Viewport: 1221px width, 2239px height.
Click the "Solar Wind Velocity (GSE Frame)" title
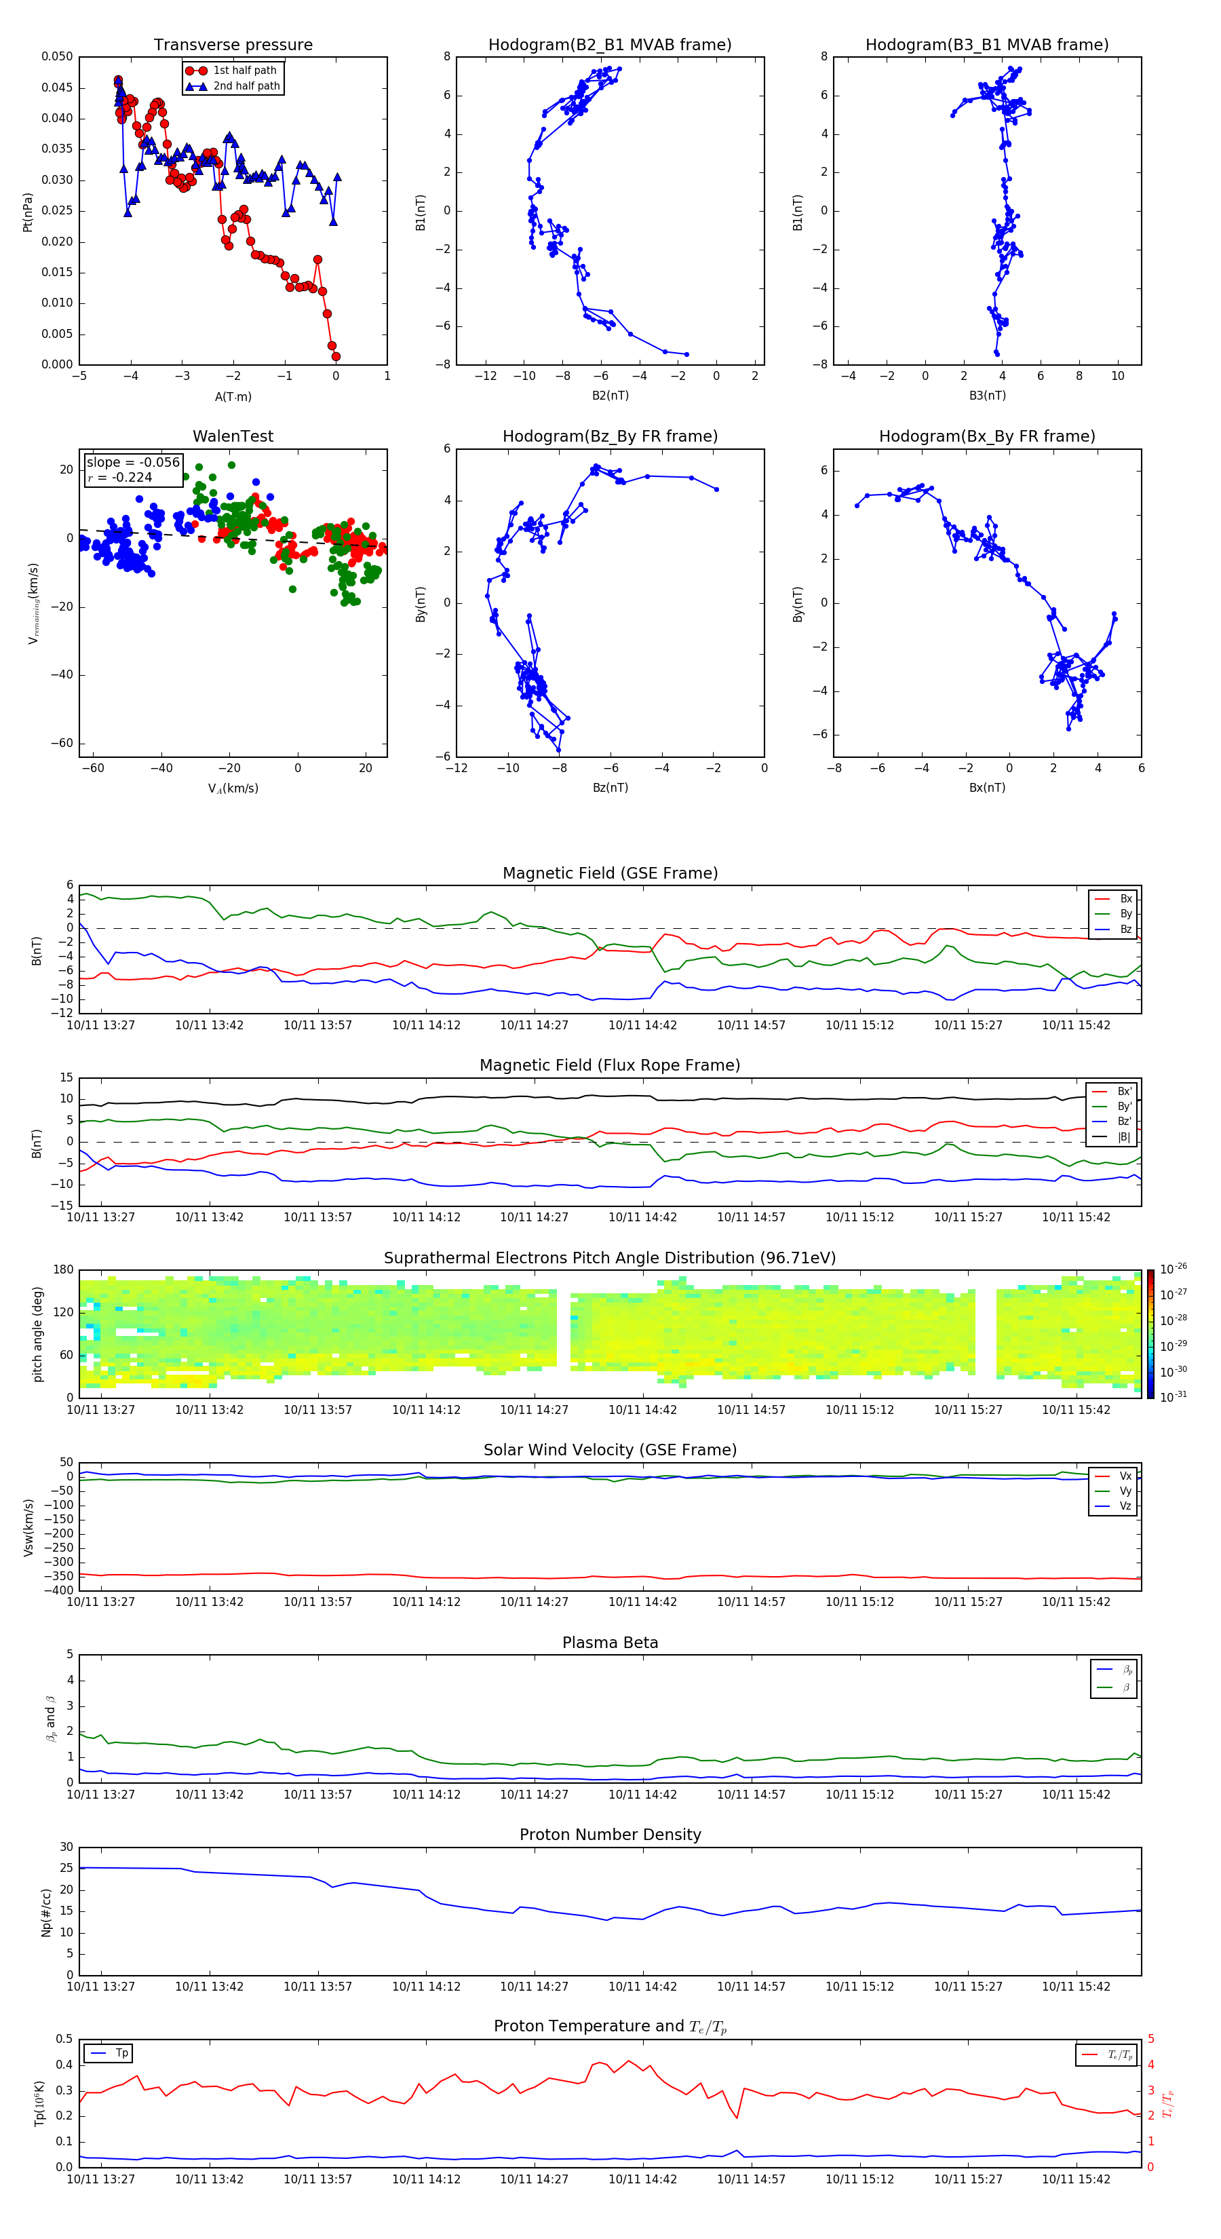click(610, 1451)
